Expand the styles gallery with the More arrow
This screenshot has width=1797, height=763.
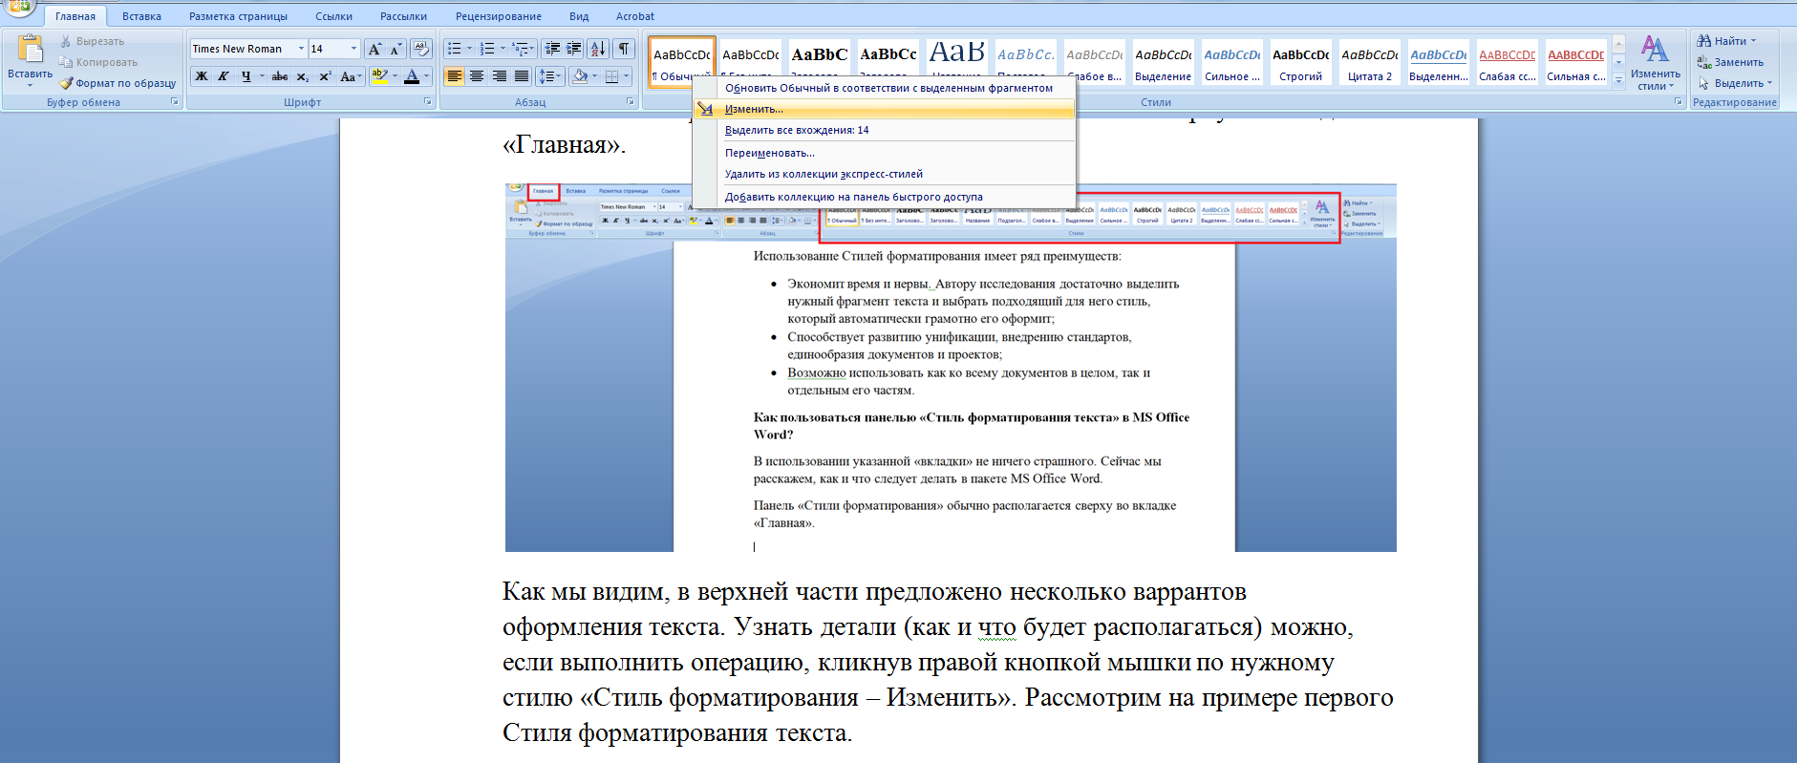coord(1618,81)
